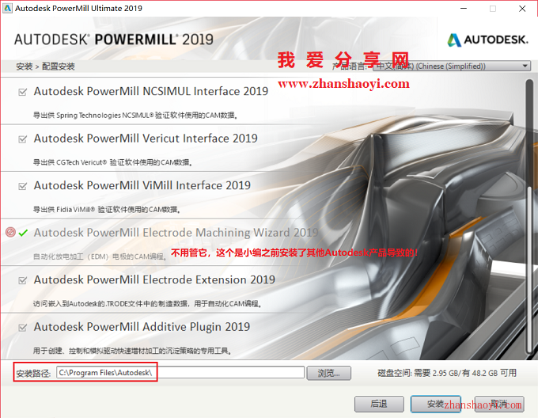Open the product language dropdown
The image size is (538, 418).
tap(452, 66)
